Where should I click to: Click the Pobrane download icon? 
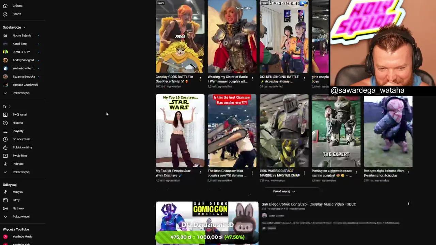click(x=5, y=164)
